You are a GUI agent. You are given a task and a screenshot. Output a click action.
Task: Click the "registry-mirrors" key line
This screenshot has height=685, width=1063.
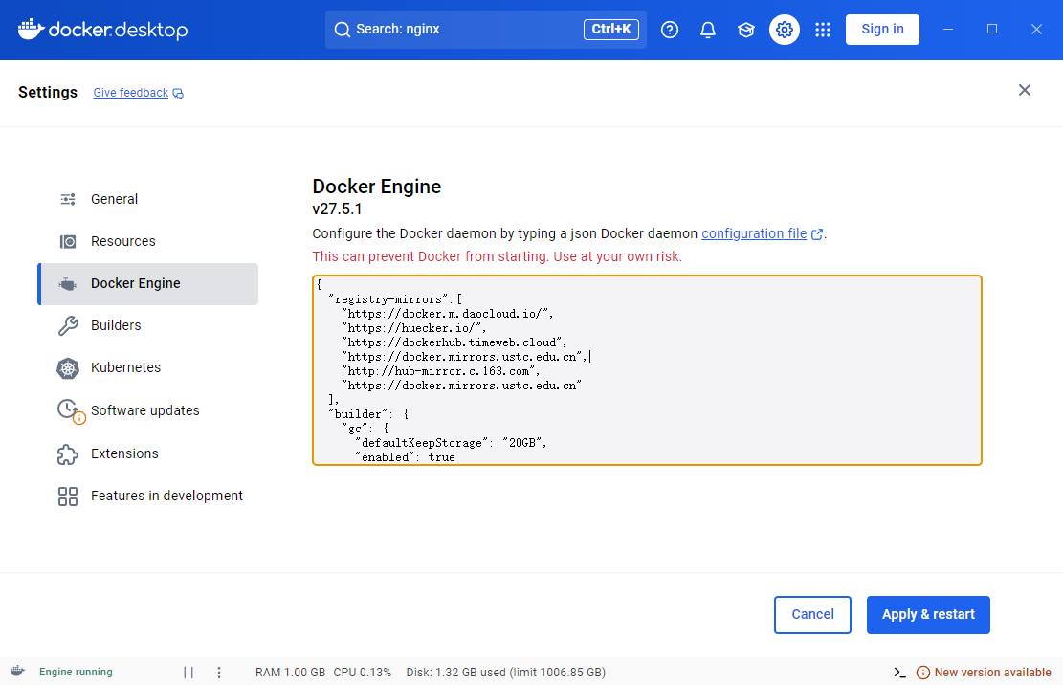click(x=395, y=299)
